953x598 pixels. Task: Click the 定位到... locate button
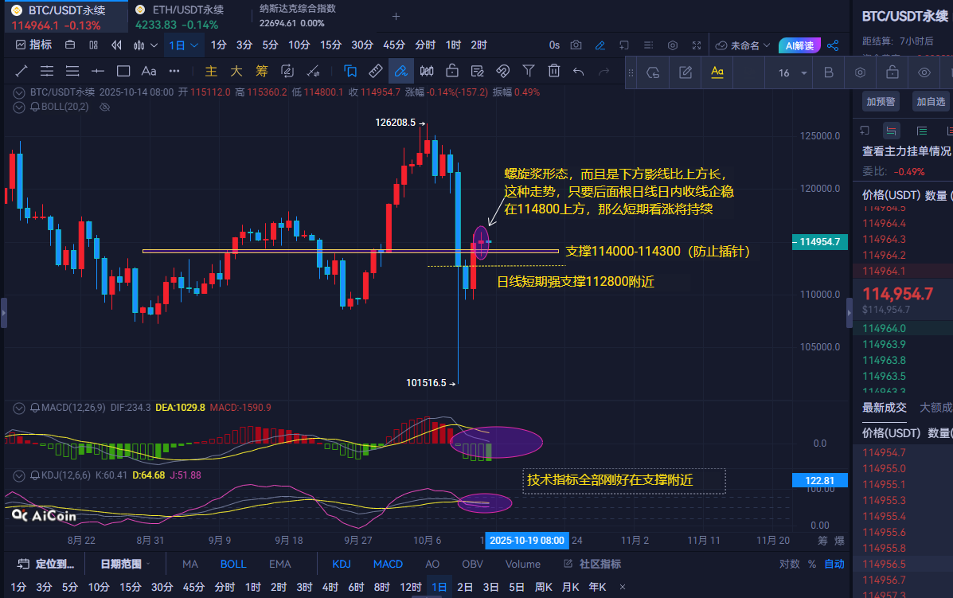[x=46, y=564]
